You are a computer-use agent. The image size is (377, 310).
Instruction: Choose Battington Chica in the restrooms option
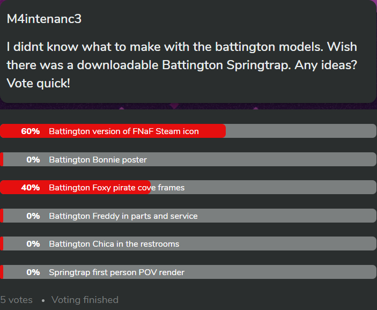coord(114,244)
